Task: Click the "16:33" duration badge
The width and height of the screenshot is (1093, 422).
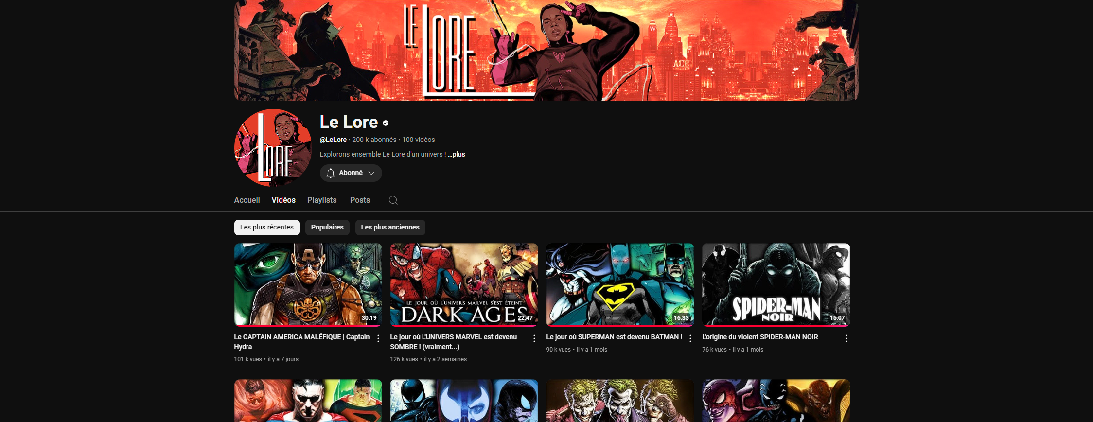Action: pyautogui.click(x=681, y=318)
